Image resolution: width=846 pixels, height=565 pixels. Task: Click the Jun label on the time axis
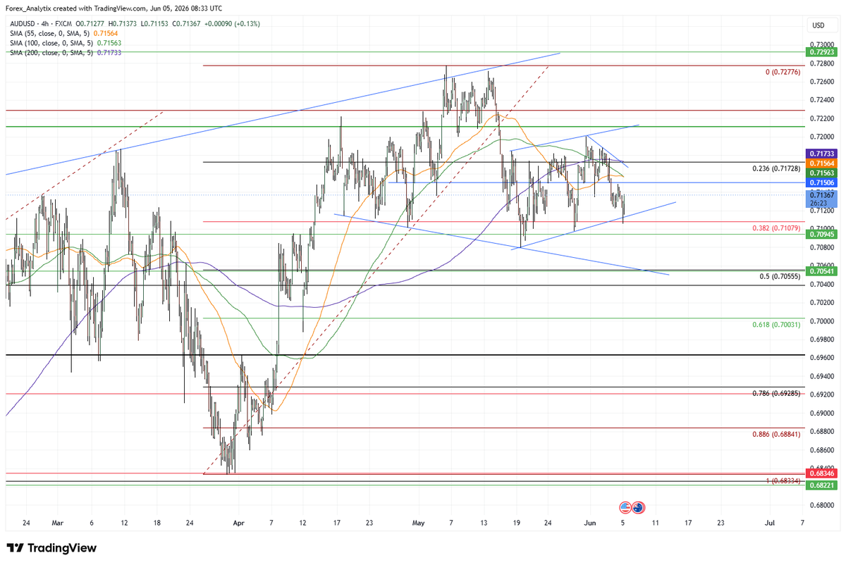click(591, 523)
